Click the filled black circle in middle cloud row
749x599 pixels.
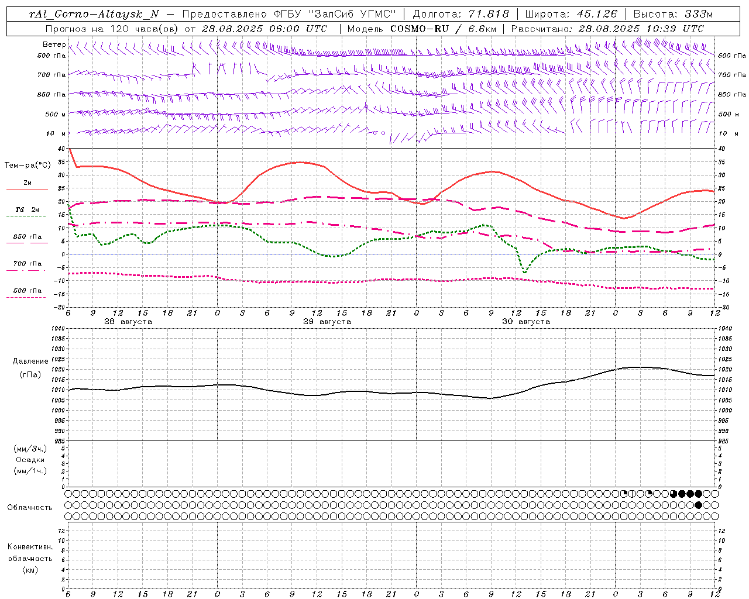point(698,505)
